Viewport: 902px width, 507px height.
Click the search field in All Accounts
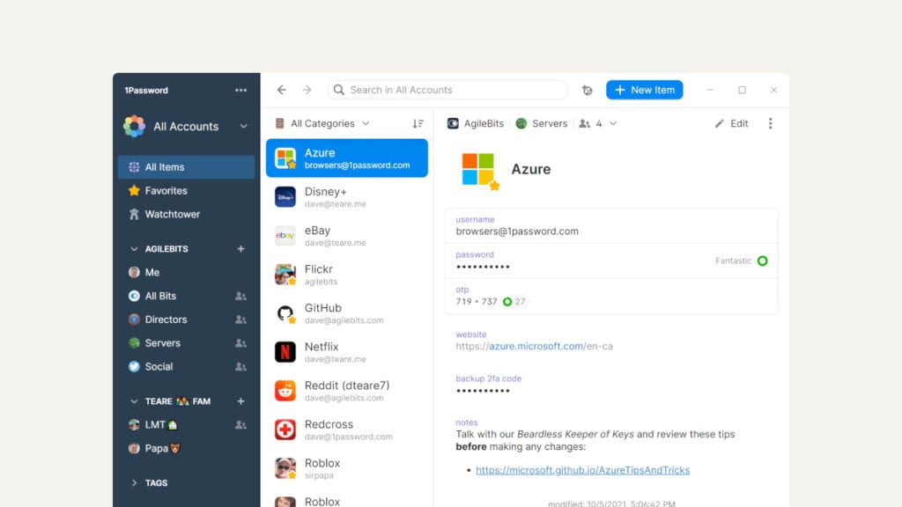(447, 90)
